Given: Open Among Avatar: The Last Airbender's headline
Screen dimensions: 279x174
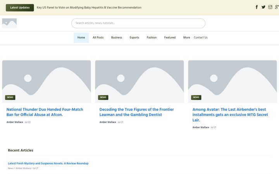Looking at the screenshot, I should click(x=230, y=115).
